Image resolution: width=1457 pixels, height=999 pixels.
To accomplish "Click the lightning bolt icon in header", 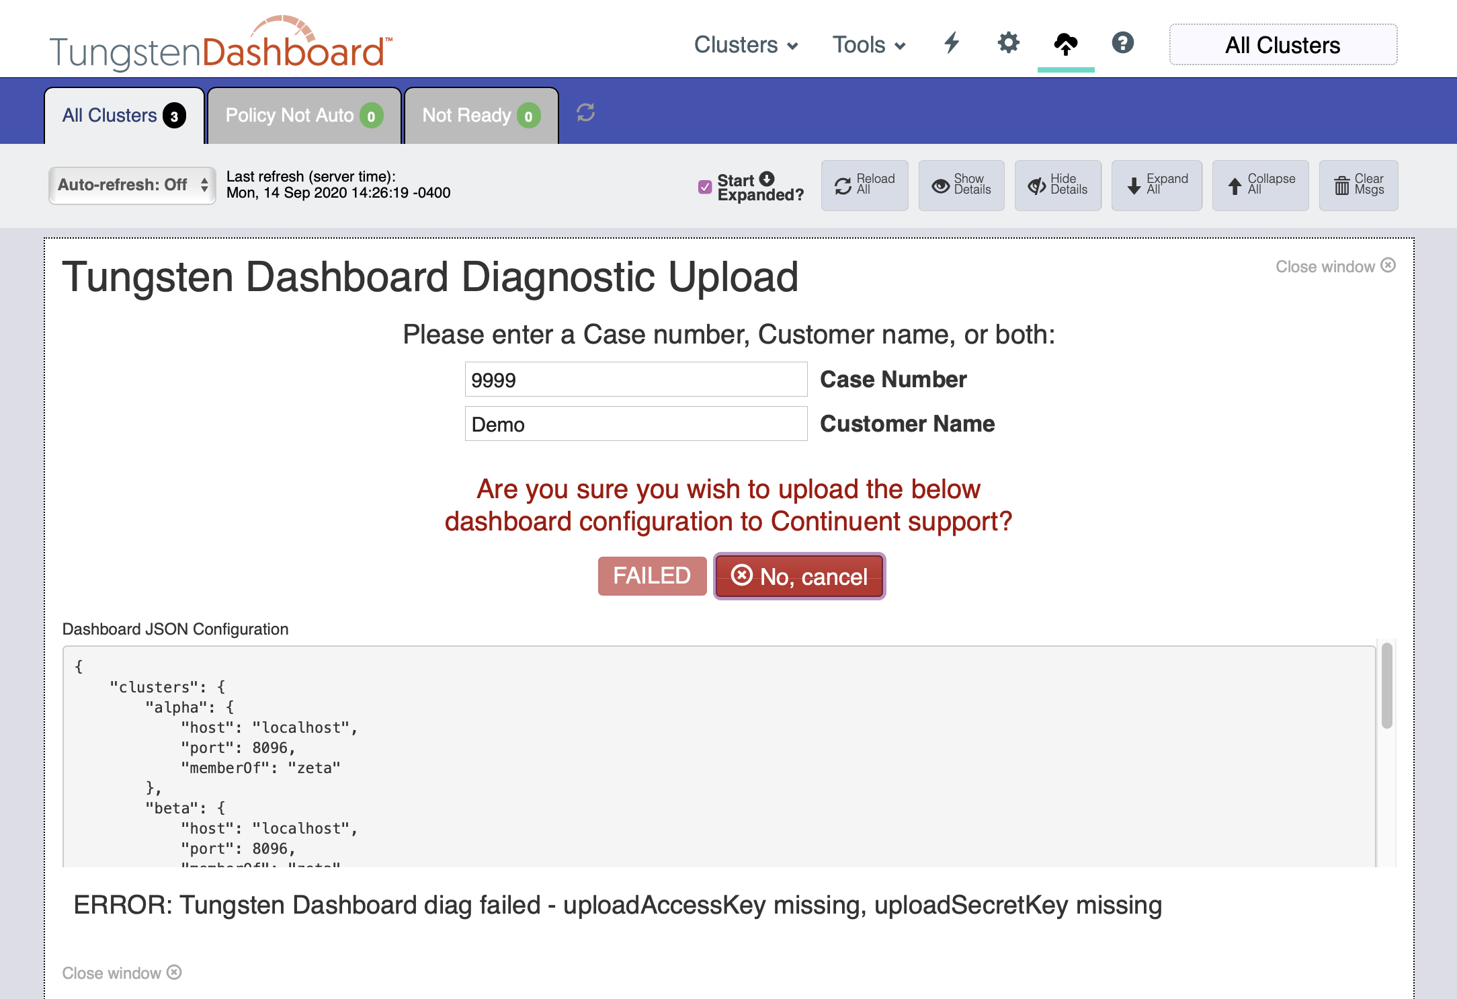I will click(x=952, y=43).
